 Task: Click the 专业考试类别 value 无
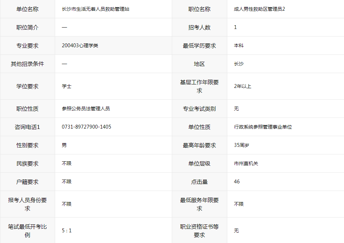(x=236, y=109)
